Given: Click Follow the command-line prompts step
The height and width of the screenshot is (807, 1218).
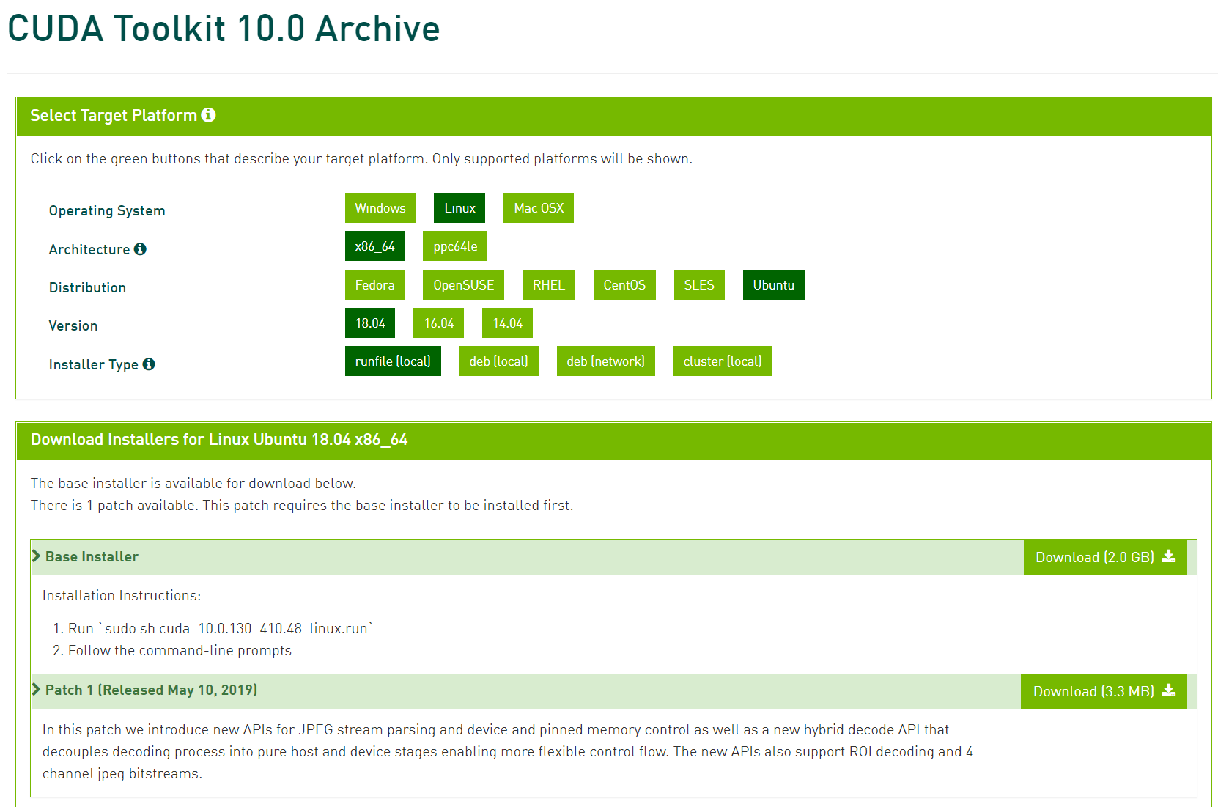Looking at the screenshot, I should pos(180,650).
